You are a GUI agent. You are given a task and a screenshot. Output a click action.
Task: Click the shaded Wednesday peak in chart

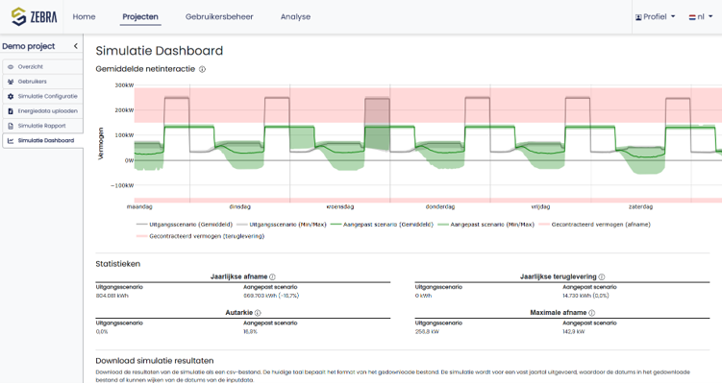point(377,124)
